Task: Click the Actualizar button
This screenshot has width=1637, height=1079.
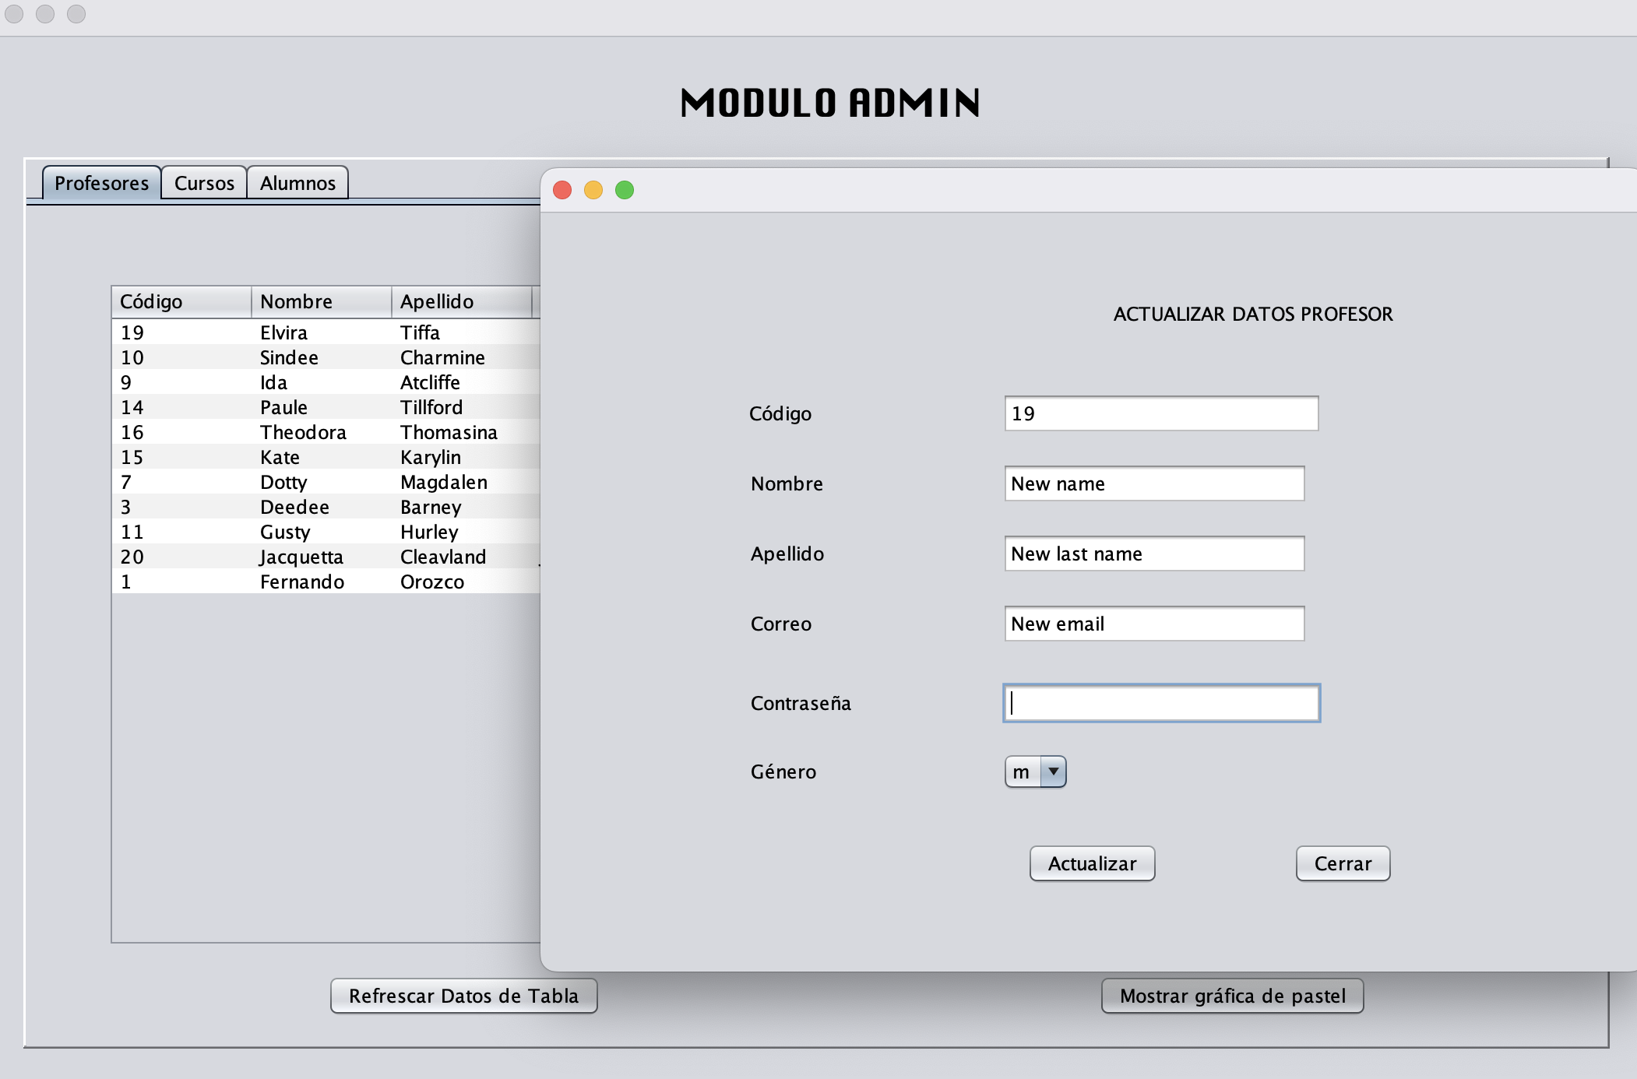Action: (1092, 863)
